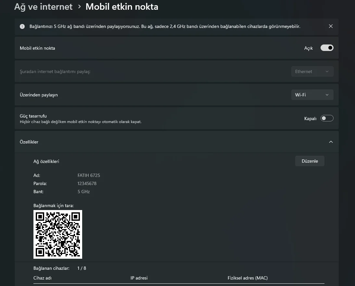The image size is (355, 286).
Task: Click the breadcrumb chevron separator
Action: pos(79,7)
